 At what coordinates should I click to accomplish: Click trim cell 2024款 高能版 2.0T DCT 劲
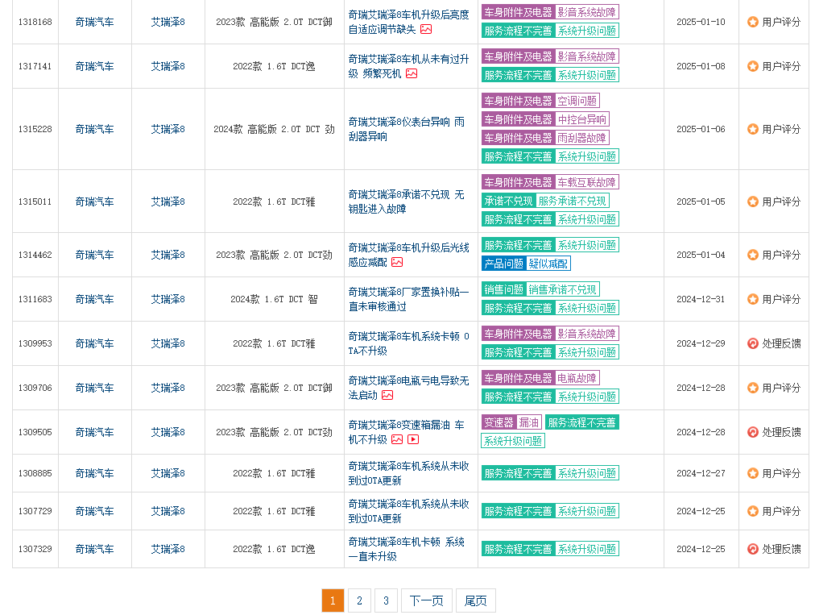tap(275, 129)
